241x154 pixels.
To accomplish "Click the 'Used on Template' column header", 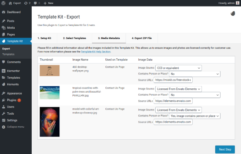I will coord(116,59).
